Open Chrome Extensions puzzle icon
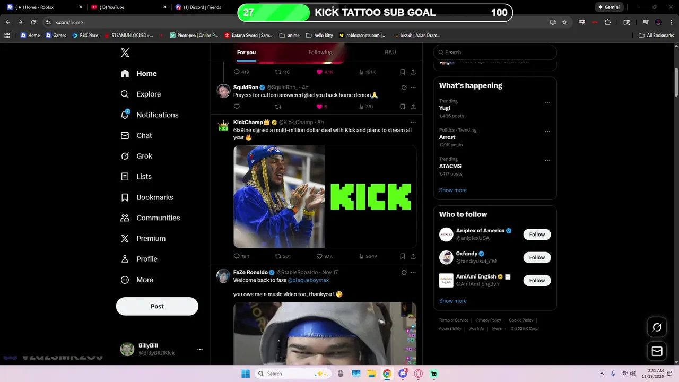This screenshot has height=382, width=679. pos(608,22)
